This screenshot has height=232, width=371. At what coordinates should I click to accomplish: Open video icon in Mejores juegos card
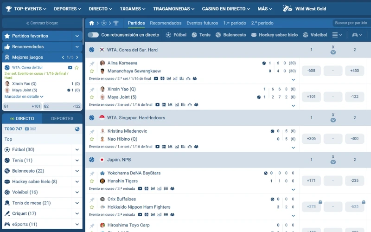pyautogui.click(x=70, y=67)
